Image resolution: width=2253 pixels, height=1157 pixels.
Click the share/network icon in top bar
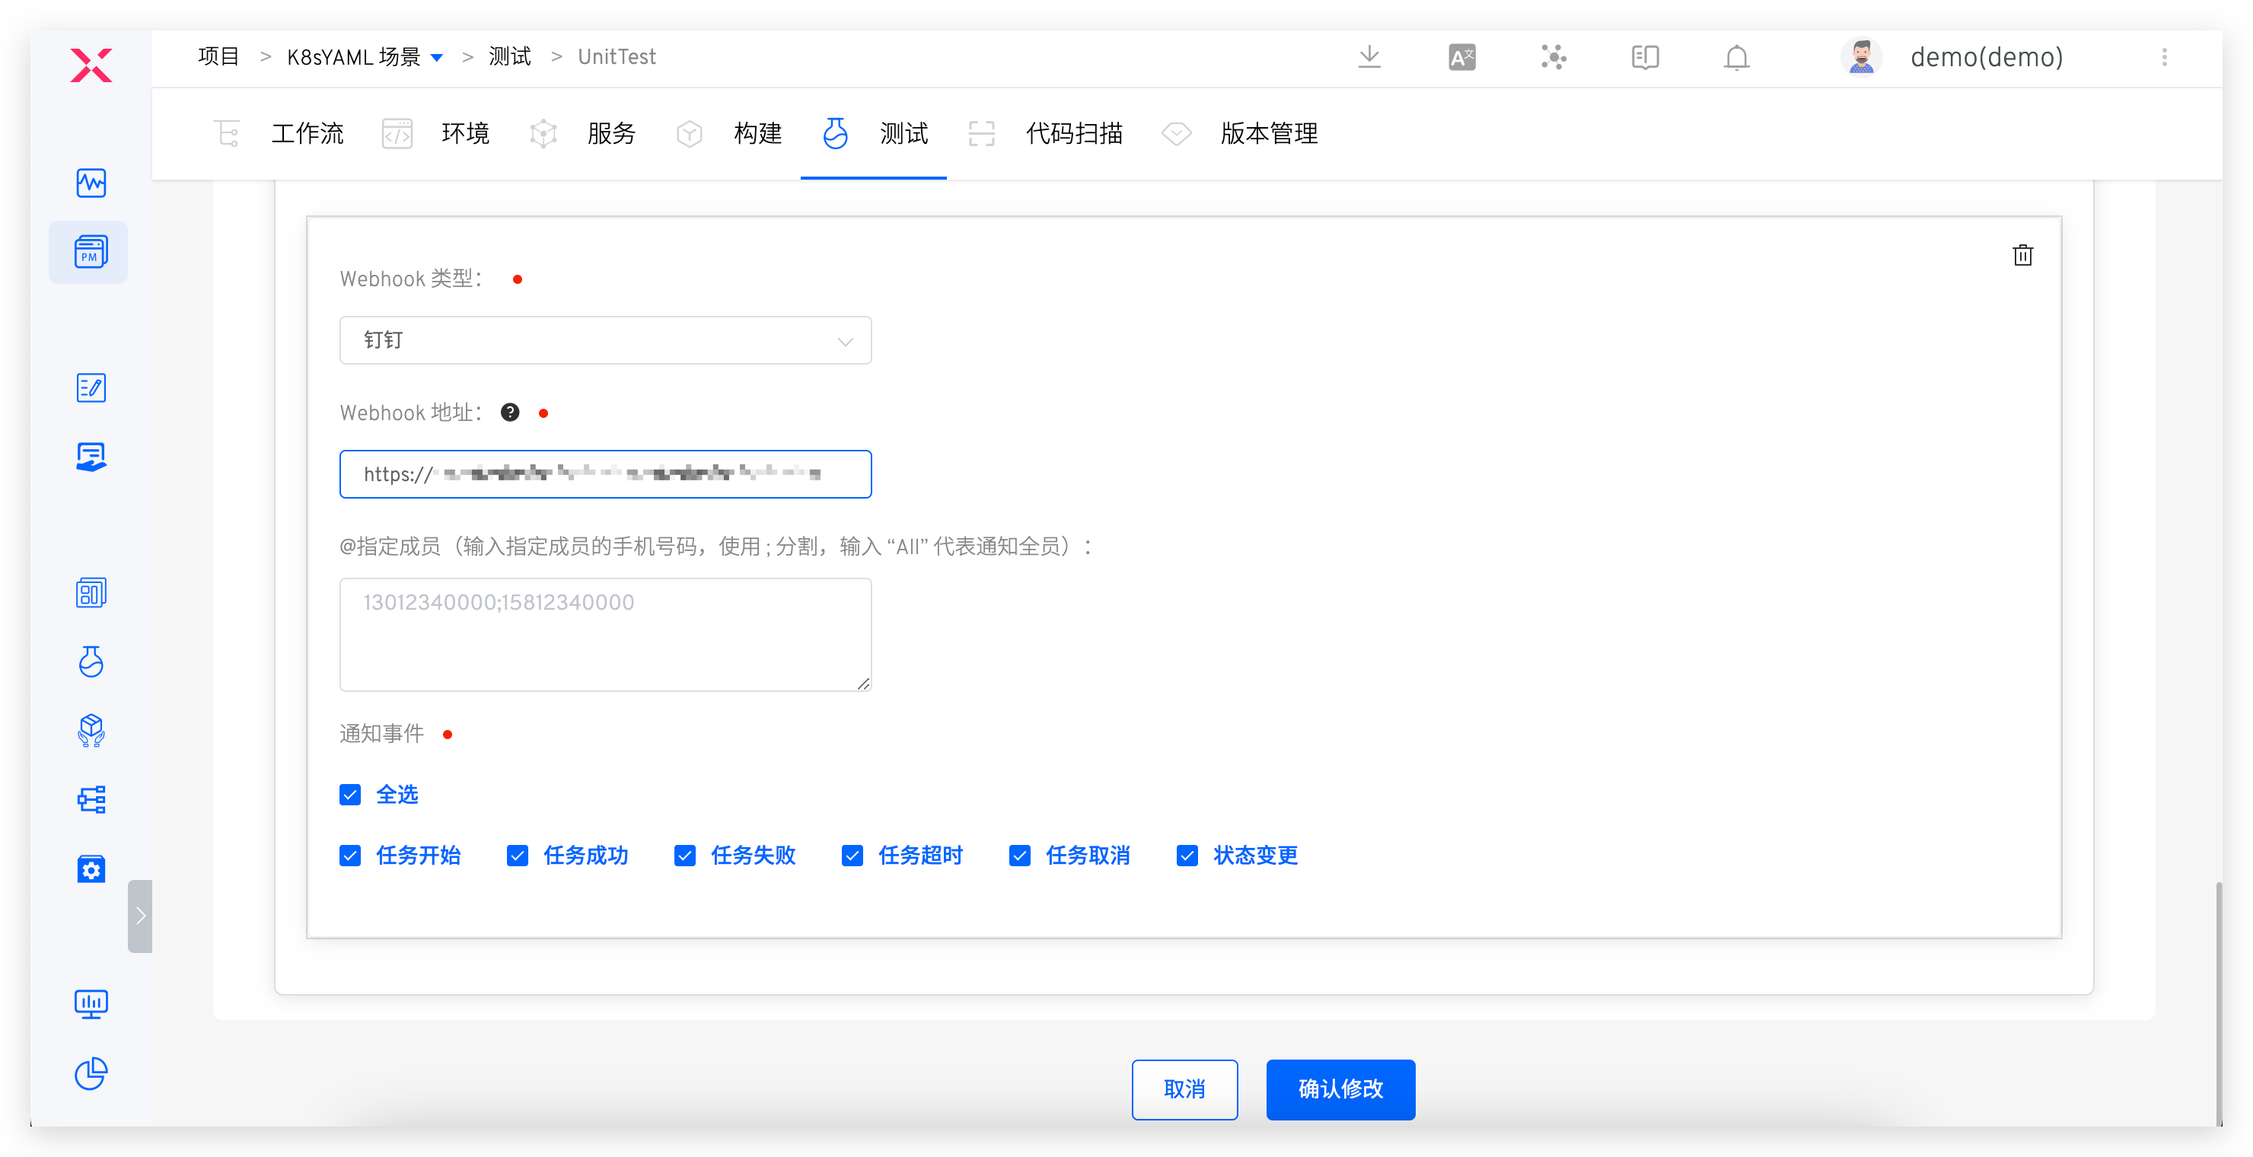pos(1554,56)
